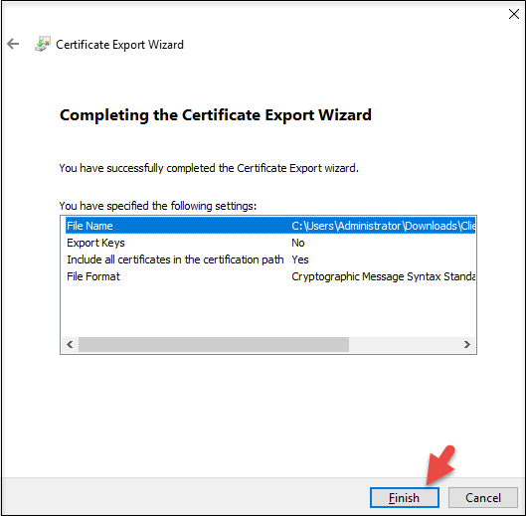Click the certification path value Yes

pyautogui.click(x=300, y=259)
